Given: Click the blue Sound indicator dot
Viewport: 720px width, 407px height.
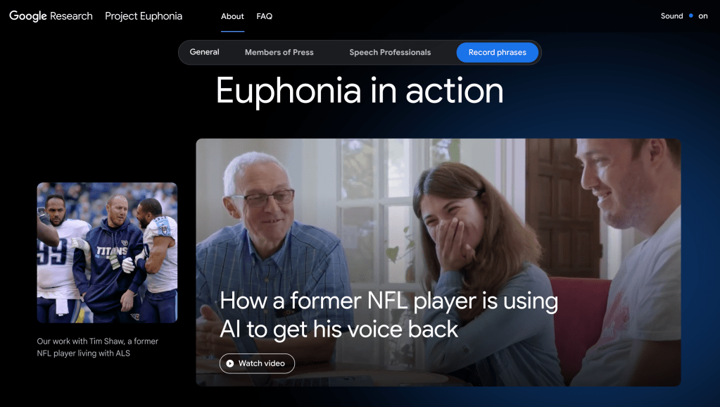Looking at the screenshot, I should click(x=690, y=15).
